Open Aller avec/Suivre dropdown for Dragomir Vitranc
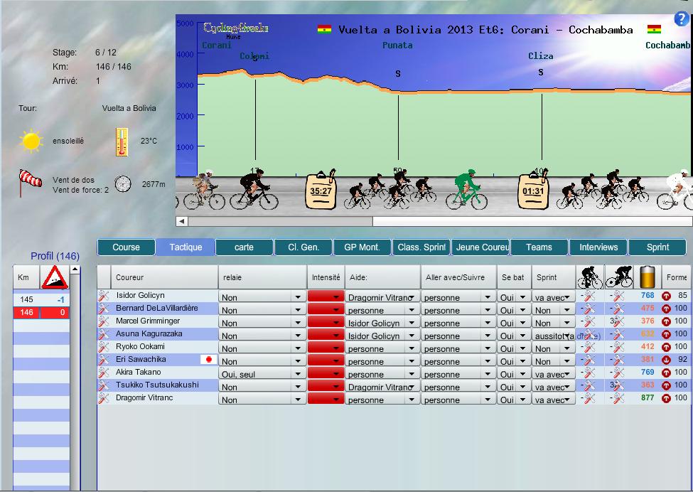Viewport: 693px width, 492px height. (x=486, y=400)
